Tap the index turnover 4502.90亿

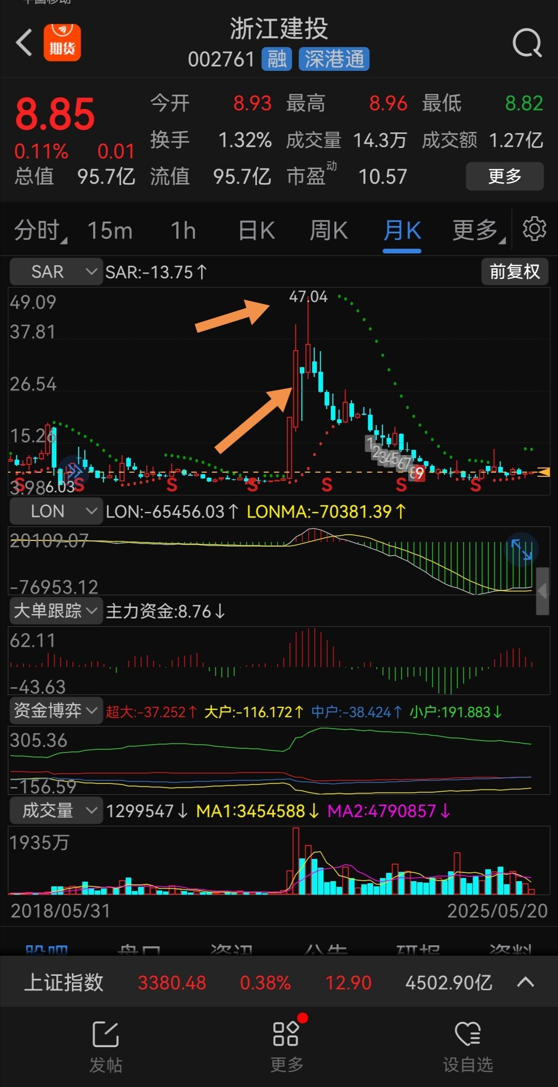point(448,983)
